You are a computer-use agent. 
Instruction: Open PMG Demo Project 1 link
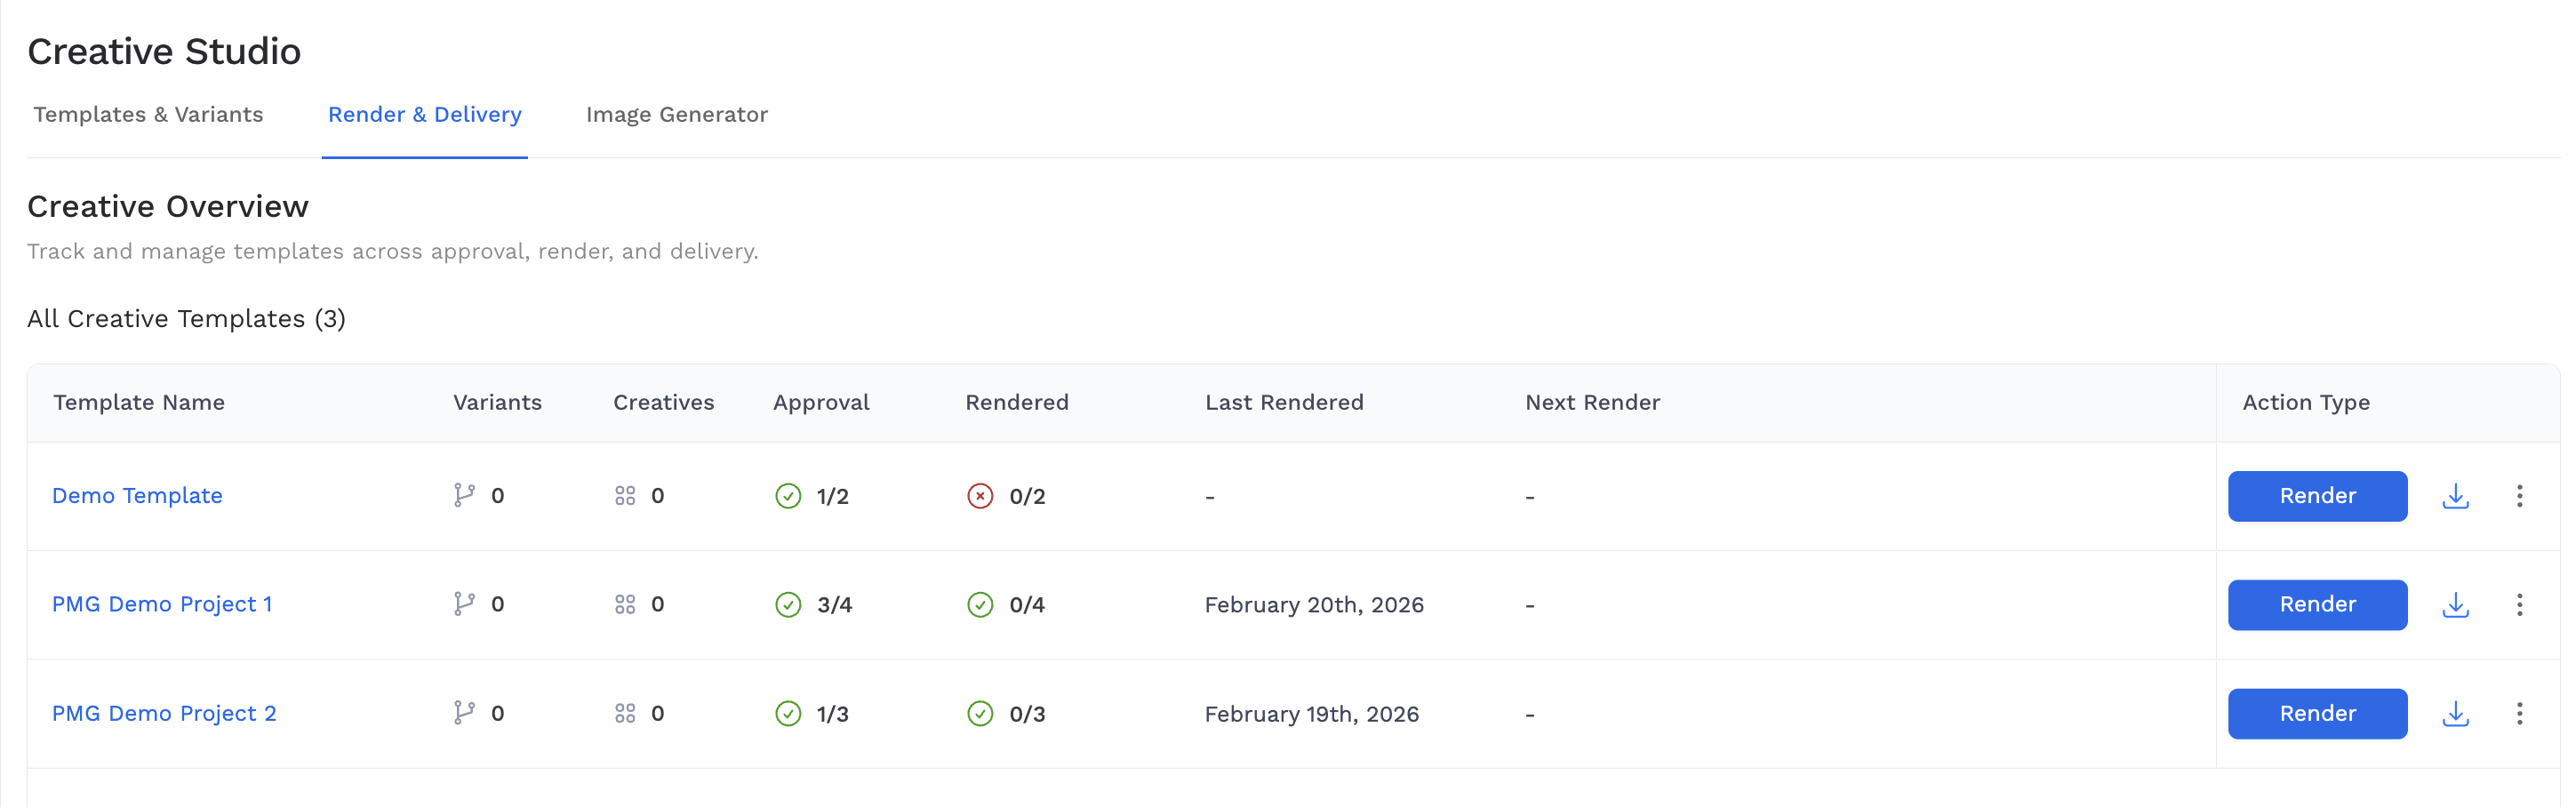[162, 604]
